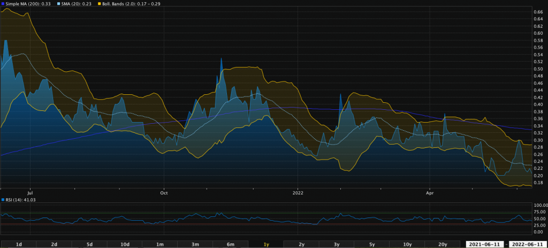Viewport: 548px width, 248px height.
Task: Select the 3y time period
Action: 337,244
